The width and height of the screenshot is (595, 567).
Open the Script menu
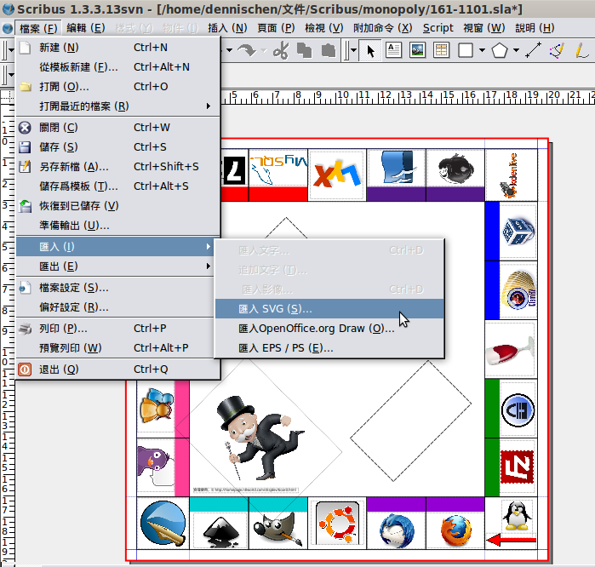438,28
